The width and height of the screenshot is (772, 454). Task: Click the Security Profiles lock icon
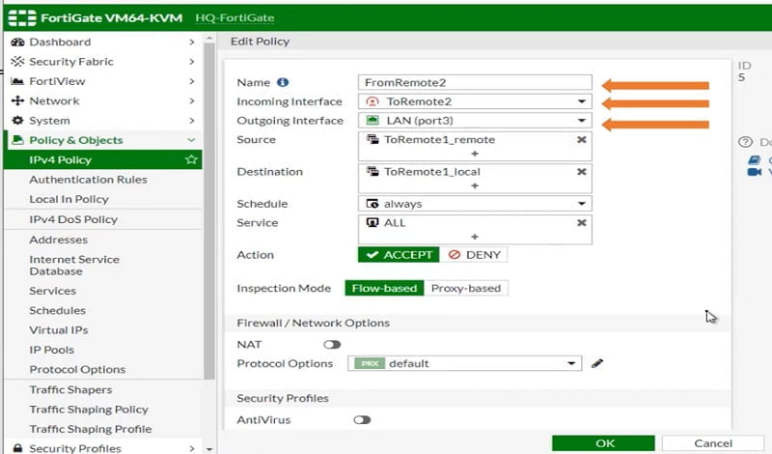pyautogui.click(x=17, y=447)
